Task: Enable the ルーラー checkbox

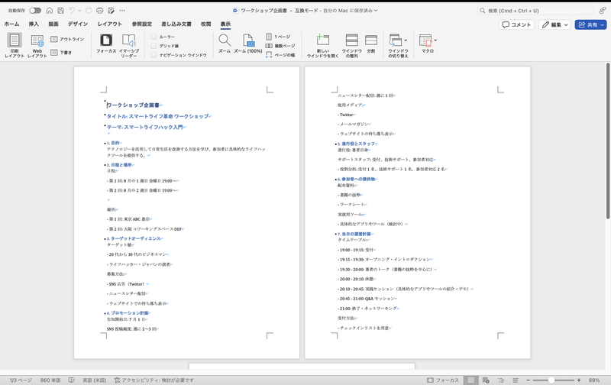Action: (x=154, y=36)
